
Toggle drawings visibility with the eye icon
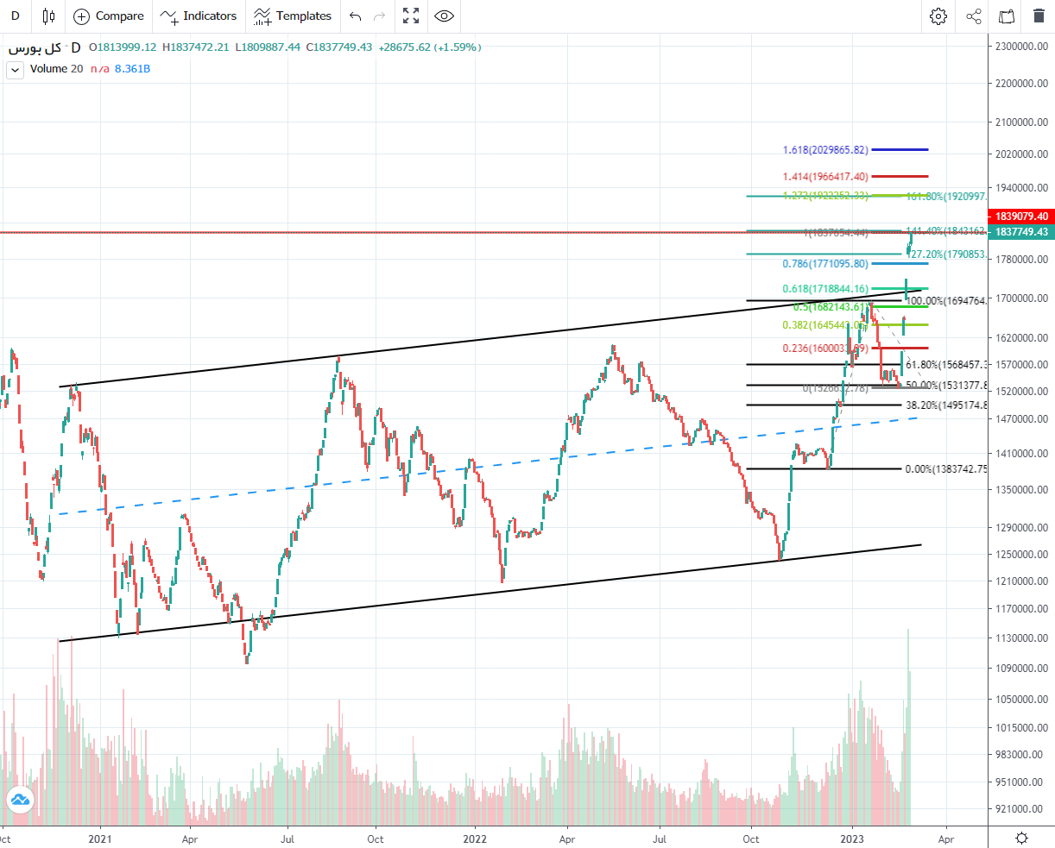444,16
